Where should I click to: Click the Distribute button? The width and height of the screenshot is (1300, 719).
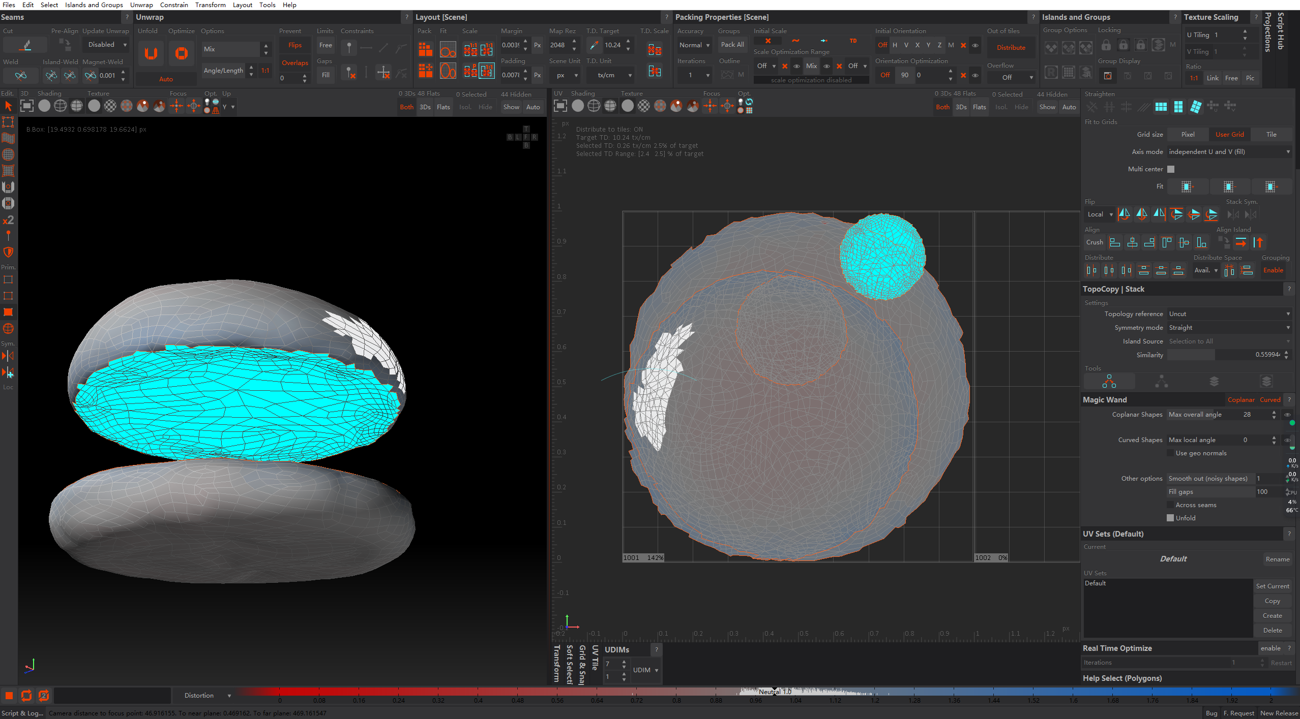click(1011, 47)
